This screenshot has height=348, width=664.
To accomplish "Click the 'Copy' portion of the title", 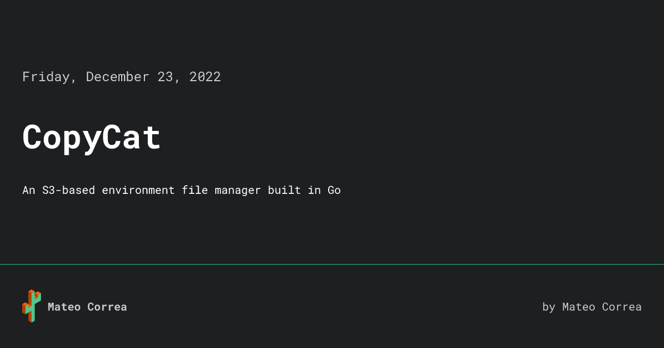I will click(61, 138).
